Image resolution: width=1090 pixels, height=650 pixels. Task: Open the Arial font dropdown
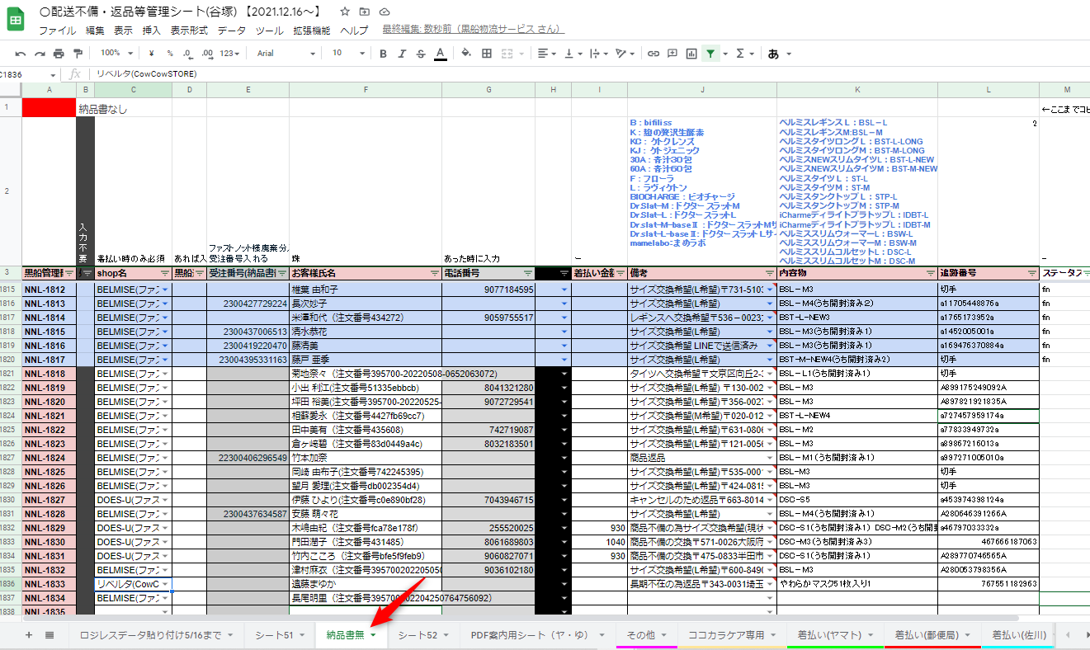coord(285,53)
